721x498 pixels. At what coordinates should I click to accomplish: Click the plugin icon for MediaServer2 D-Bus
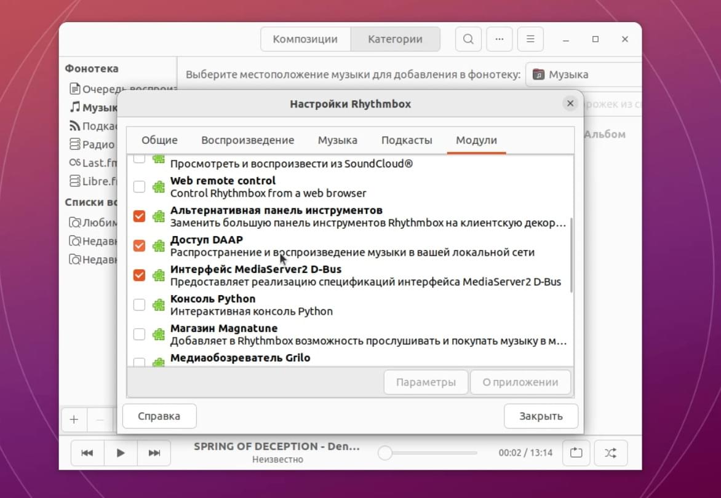[x=159, y=275]
